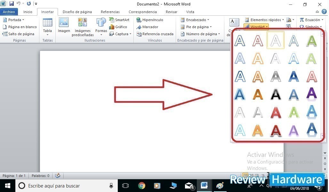Click the Previous Page double-arrow button

coord(325,158)
